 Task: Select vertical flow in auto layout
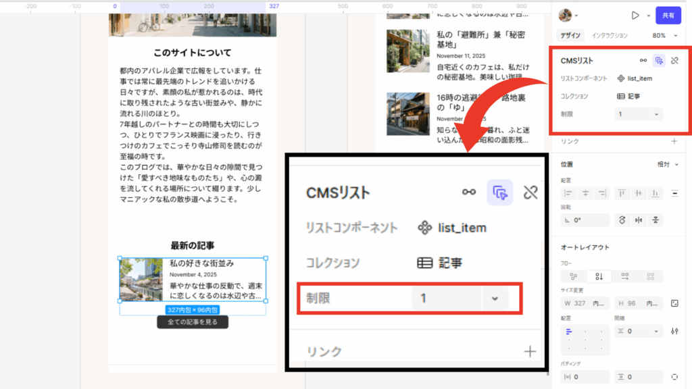[x=599, y=276]
